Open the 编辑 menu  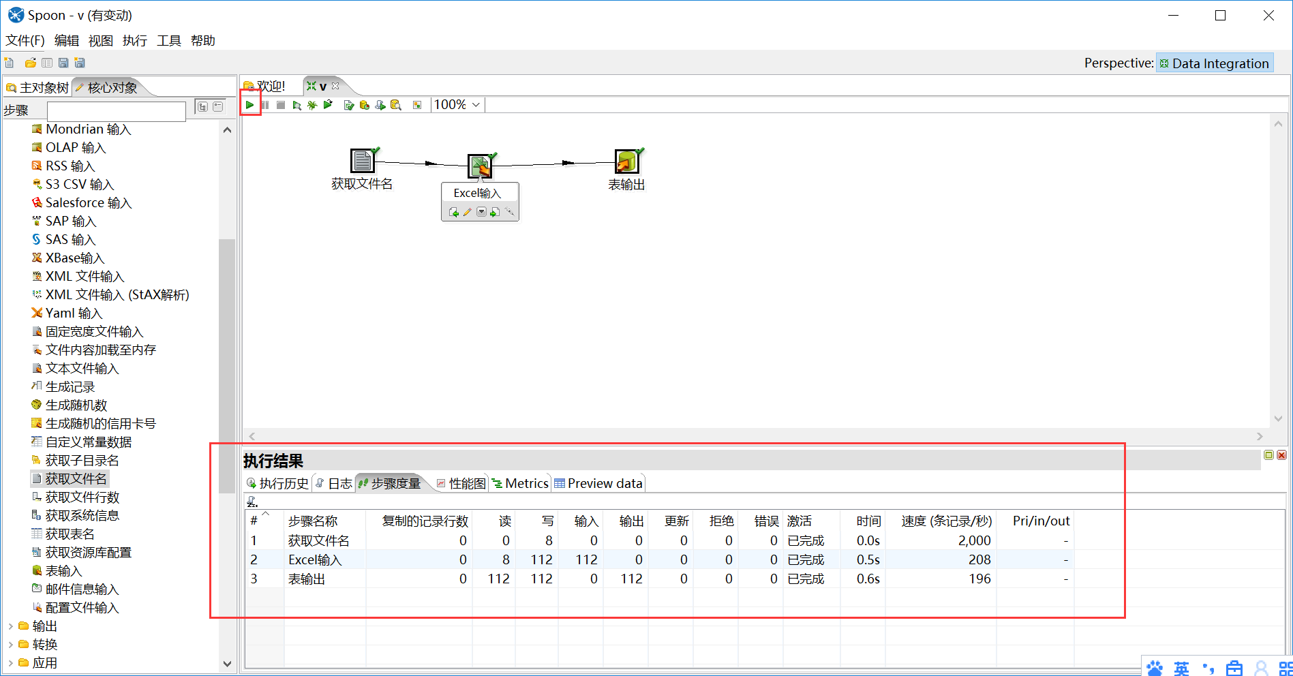click(67, 41)
